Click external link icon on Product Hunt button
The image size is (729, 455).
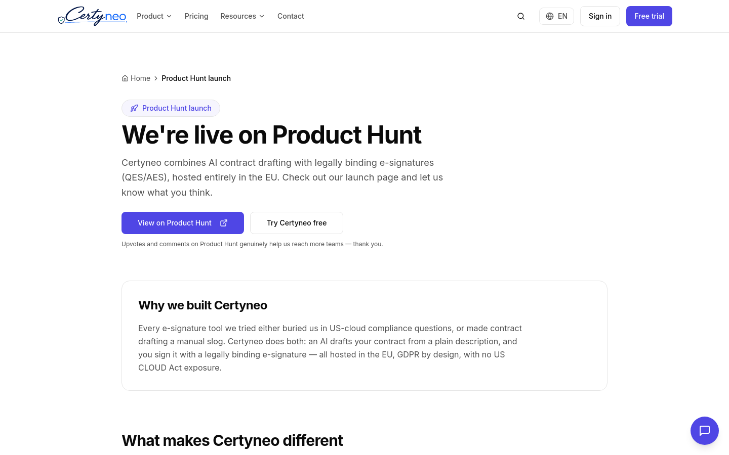point(224,223)
